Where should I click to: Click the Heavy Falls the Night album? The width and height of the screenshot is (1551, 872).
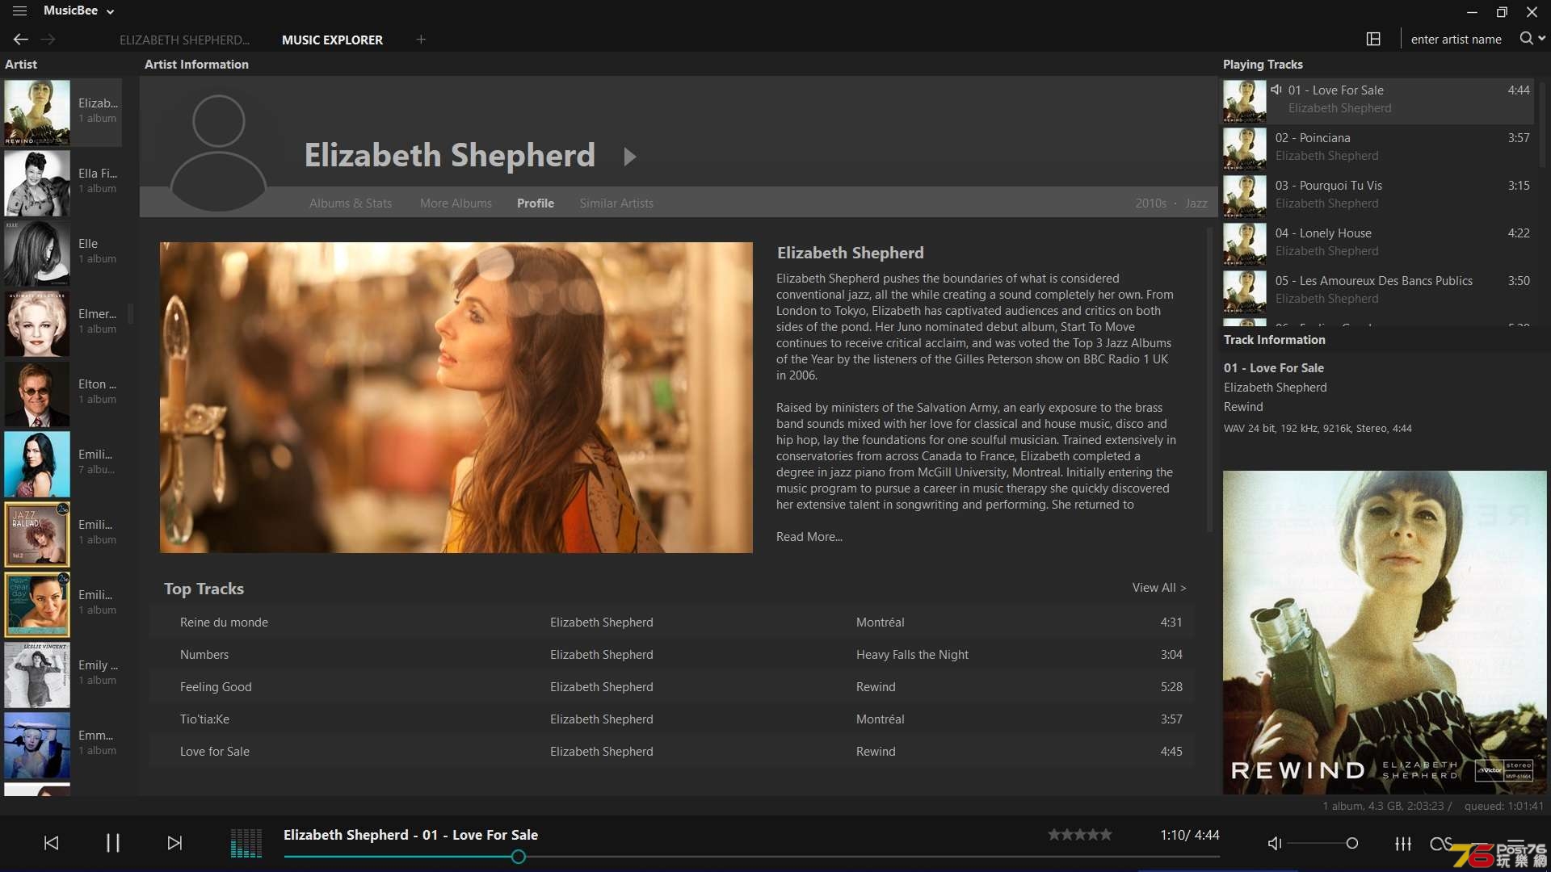pyautogui.click(x=912, y=655)
